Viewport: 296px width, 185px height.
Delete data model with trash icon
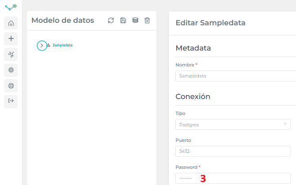(147, 20)
